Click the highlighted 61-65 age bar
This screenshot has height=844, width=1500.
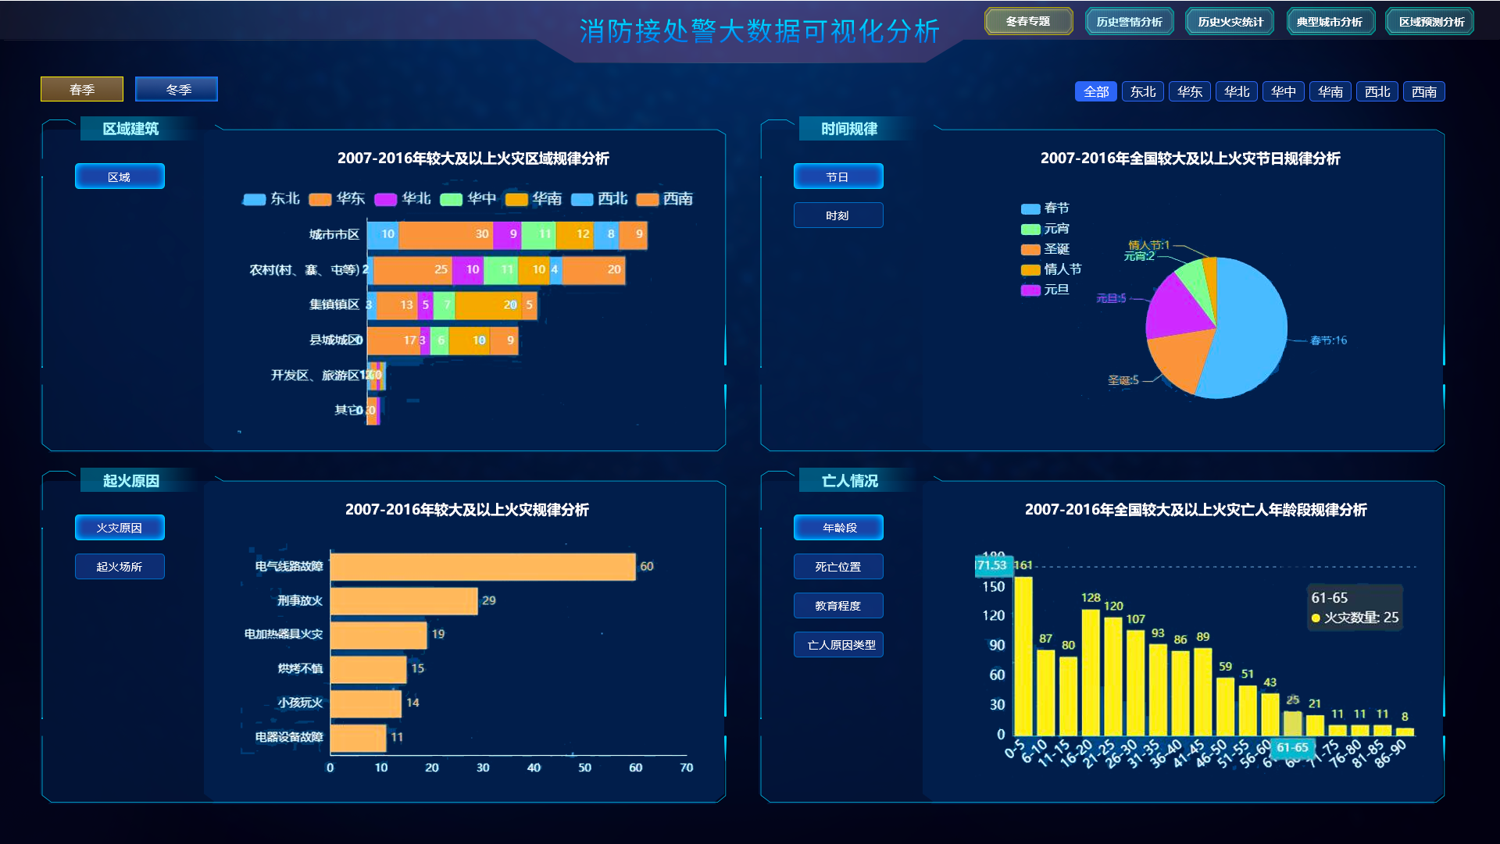[1293, 723]
